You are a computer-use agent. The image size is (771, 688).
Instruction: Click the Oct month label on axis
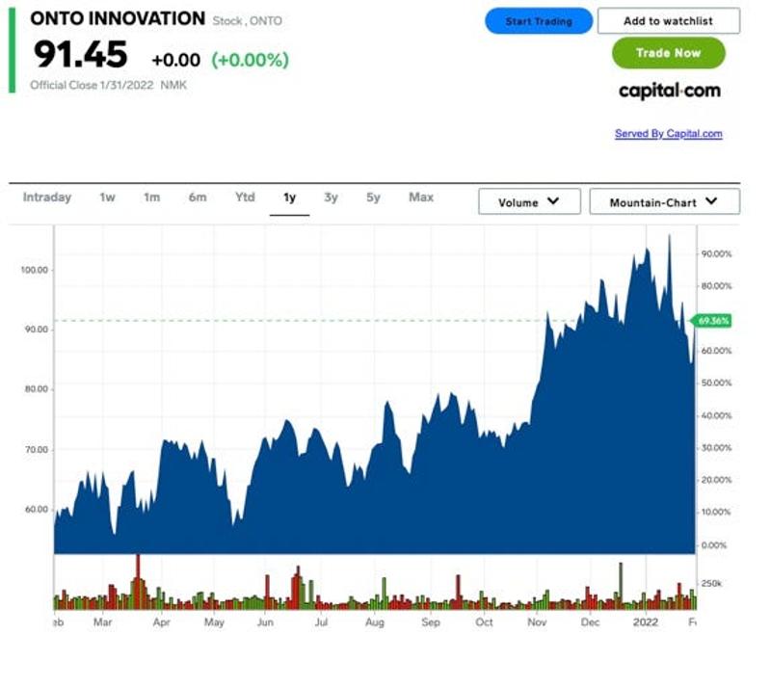485,622
